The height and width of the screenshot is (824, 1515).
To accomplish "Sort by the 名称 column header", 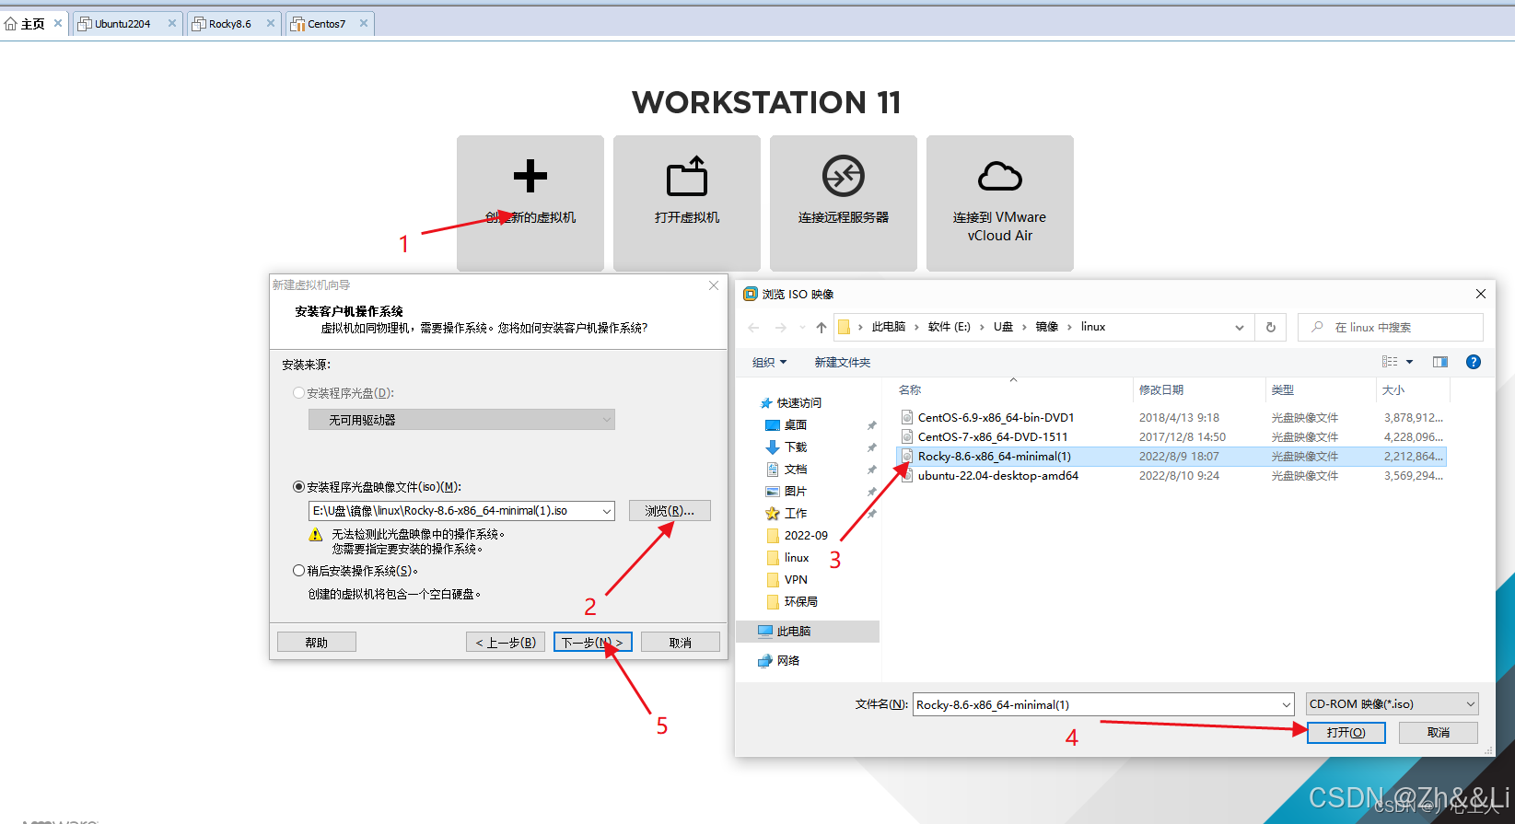I will (1013, 390).
